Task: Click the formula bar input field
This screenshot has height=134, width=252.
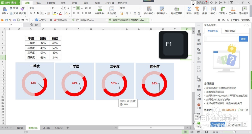Action: [x=118, y=25]
